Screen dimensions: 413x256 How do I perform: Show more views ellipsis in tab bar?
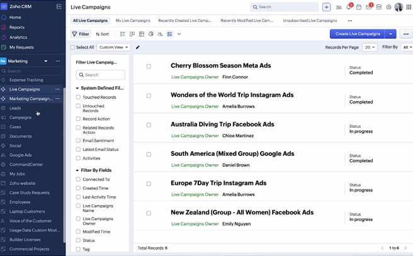tap(350, 21)
